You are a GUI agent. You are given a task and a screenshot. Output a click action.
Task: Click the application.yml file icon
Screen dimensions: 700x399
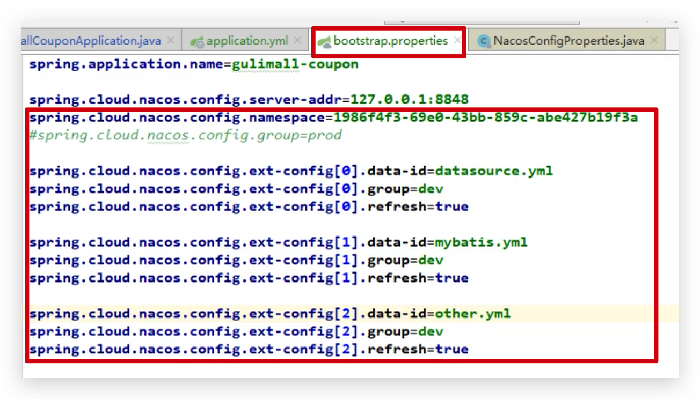198,42
